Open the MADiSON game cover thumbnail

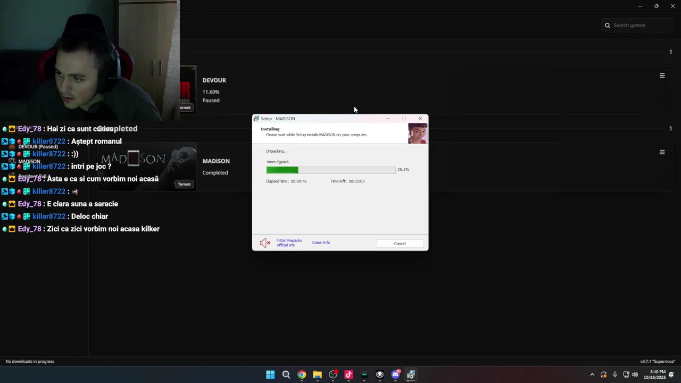148,166
